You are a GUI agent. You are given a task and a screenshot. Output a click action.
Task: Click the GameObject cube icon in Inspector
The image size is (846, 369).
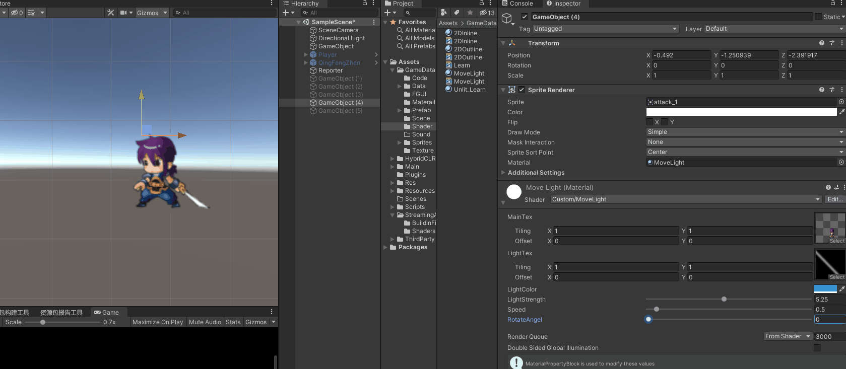point(507,19)
